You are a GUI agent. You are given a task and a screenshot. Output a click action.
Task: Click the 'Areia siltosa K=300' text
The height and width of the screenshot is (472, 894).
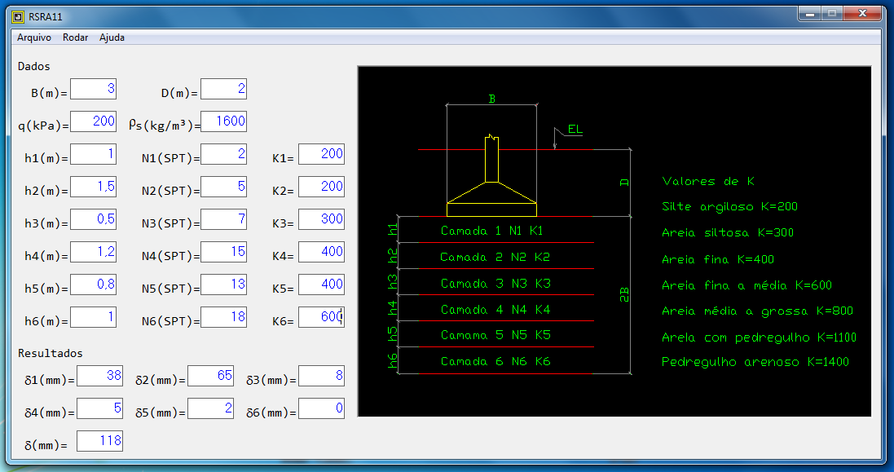pyautogui.click(x=728, y=232)
